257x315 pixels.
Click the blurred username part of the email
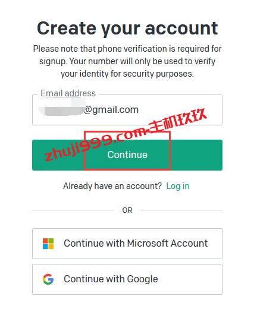[x=61, y=107]
